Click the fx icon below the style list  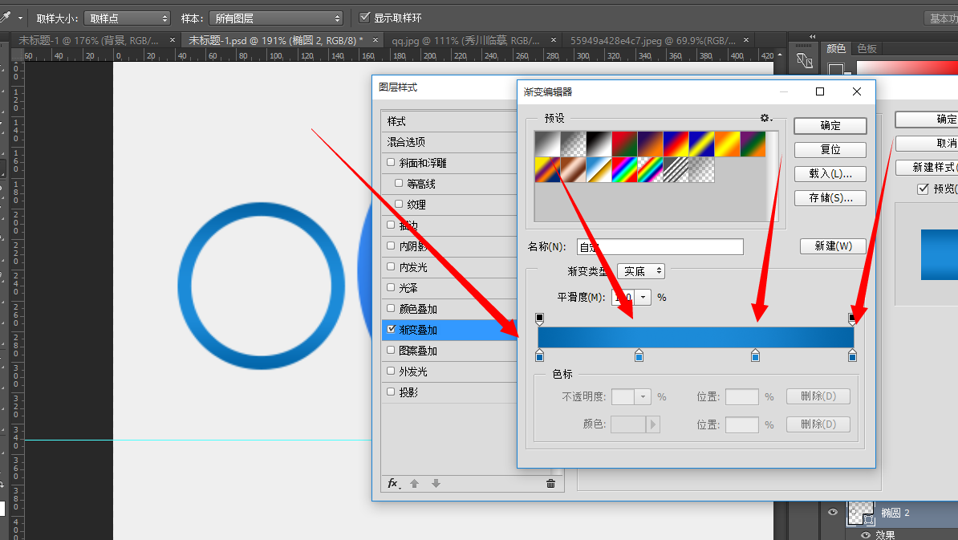point(392,483)
